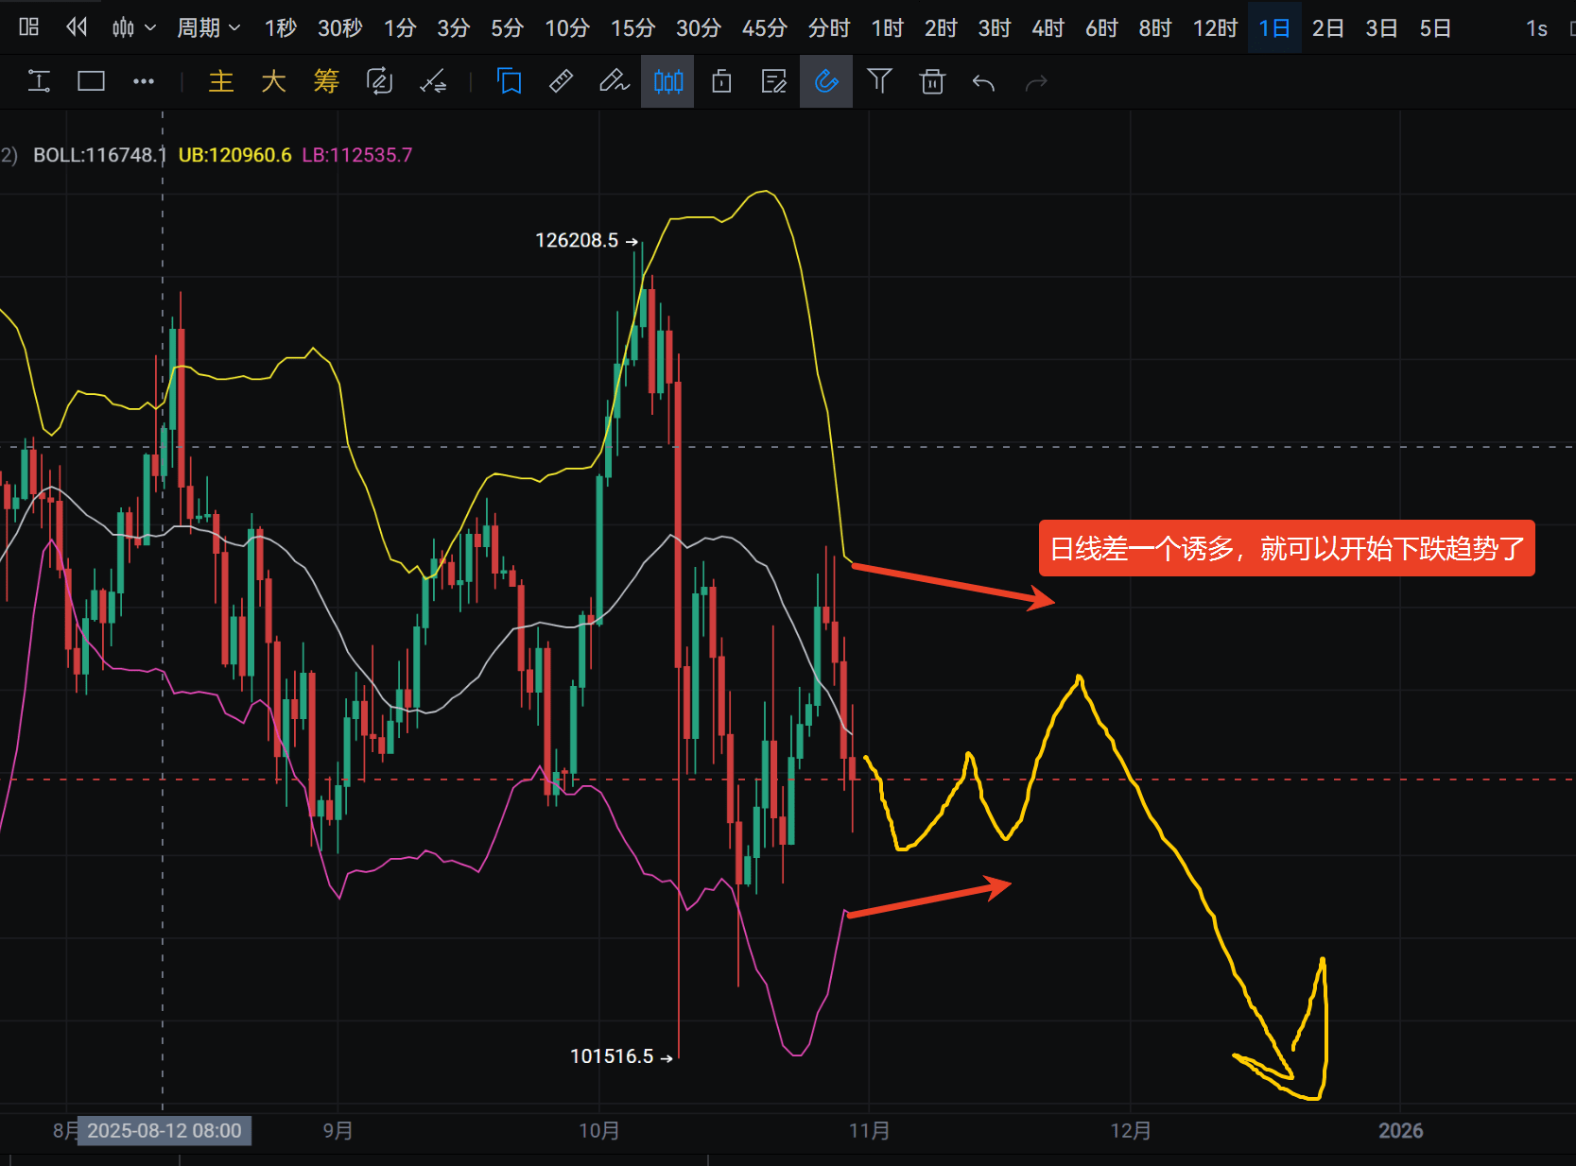Click the red annotation text box
Image resolution: width=1576 pixels, height=1166 pixels.
tap(1286, 548)
